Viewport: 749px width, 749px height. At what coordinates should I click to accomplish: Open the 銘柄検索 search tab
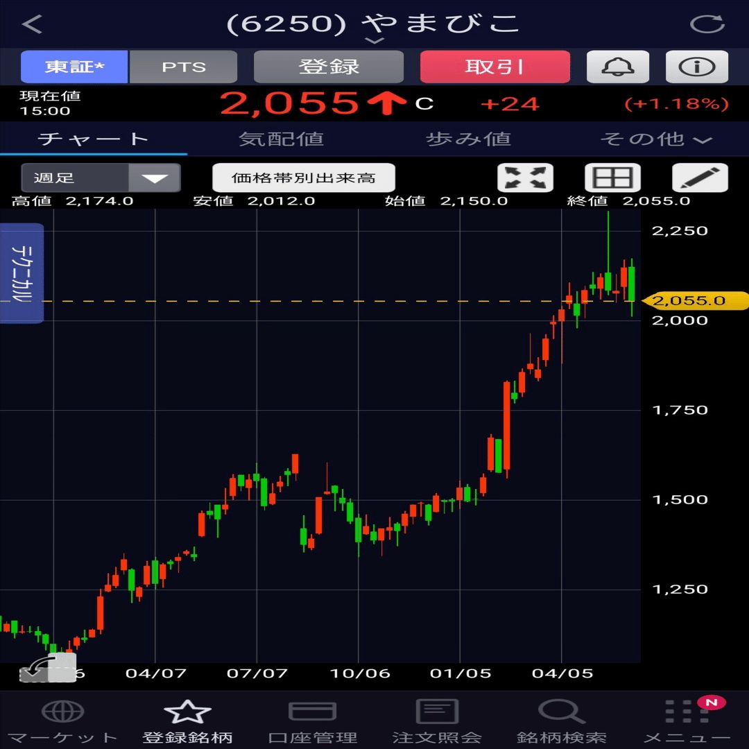[x=562, y=722]
